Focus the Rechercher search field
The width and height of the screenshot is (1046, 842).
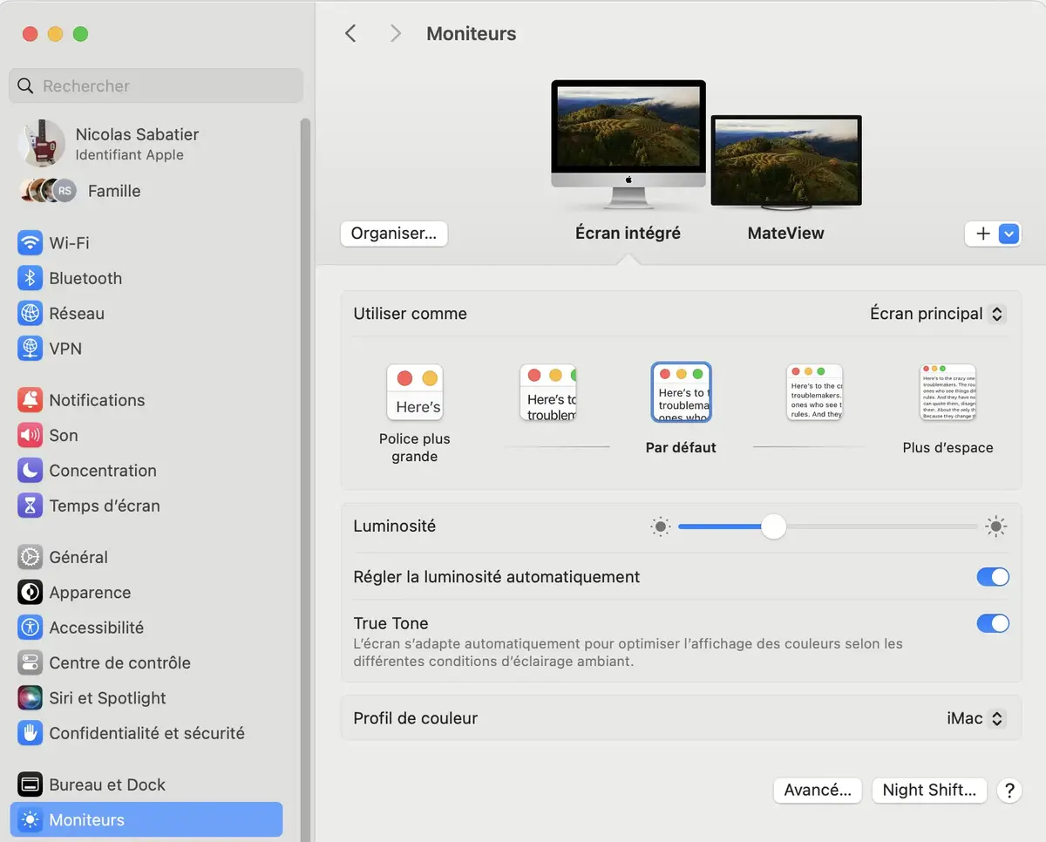157,86
